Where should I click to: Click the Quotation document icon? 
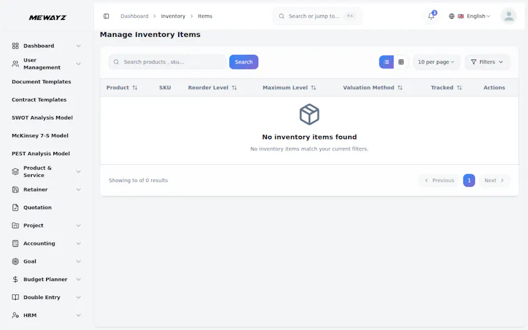[15, 207]
